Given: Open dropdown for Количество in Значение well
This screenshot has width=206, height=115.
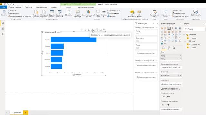Looking at the screenshot, I should click(178, 75).
